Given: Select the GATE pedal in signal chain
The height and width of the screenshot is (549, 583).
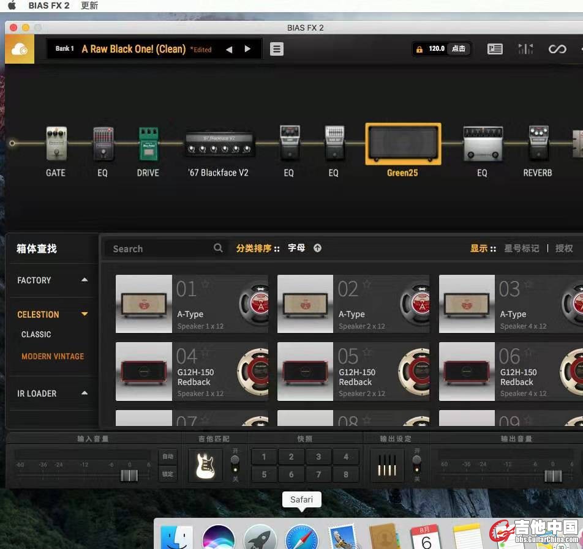Looking at the screenshot, I should 56,144.
